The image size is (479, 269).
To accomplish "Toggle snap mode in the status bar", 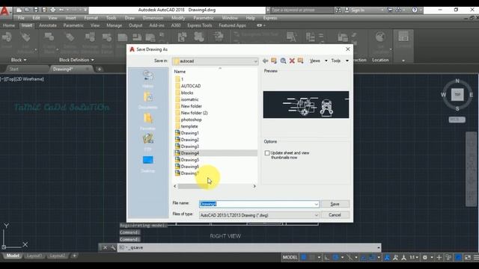I will click(x=312, y=258).
